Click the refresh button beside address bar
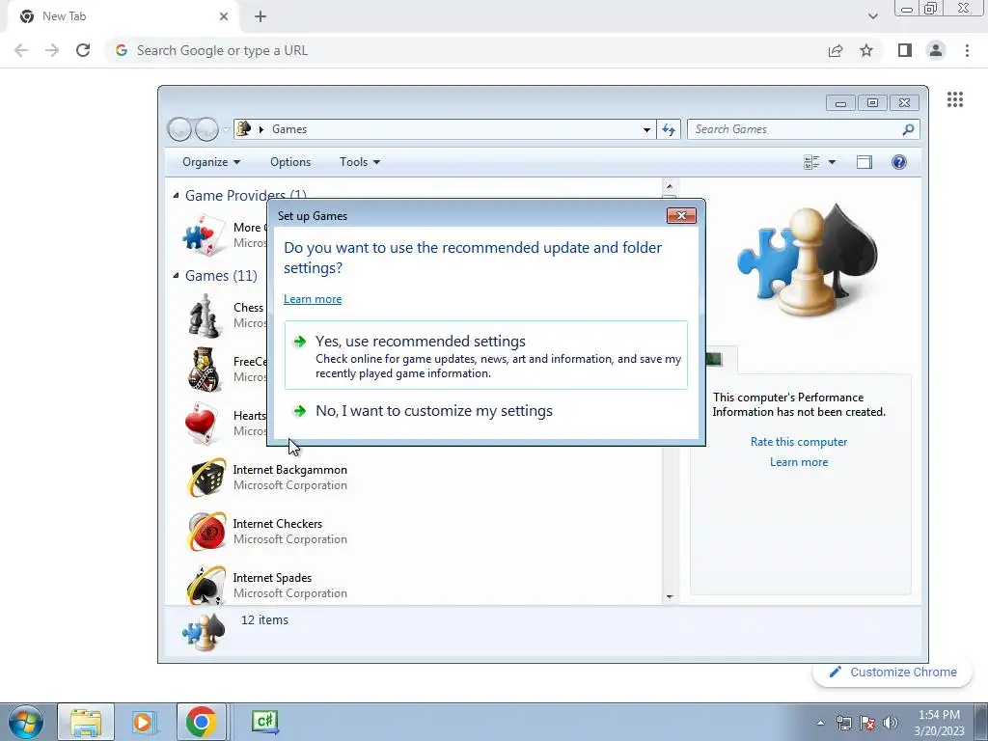The height and width of the screenshot is (741, 988). coord(669,129)
